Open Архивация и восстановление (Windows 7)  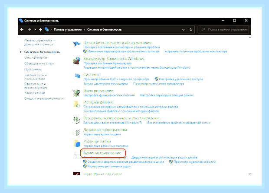pyautogui.click(x=112, y=123)
